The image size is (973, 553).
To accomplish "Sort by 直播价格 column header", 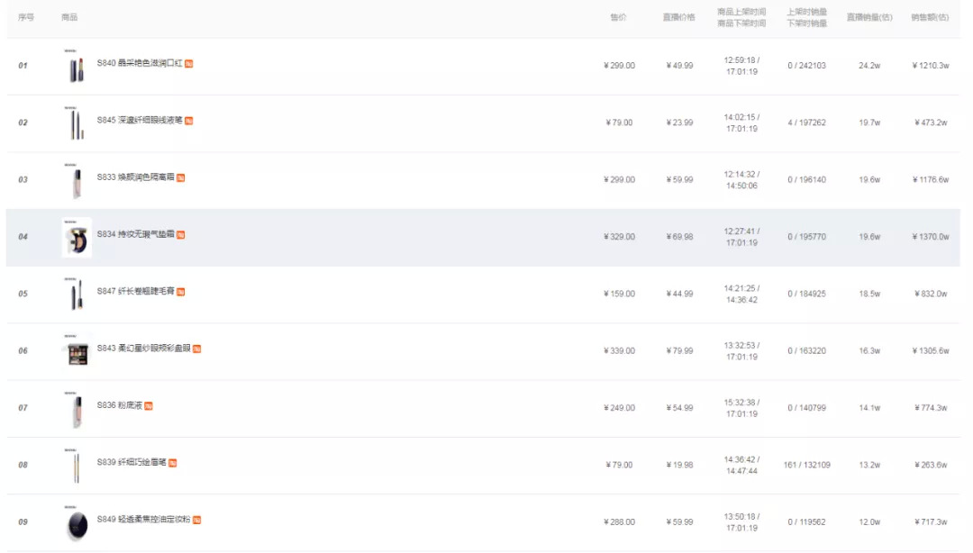I will tap(678, 18).
